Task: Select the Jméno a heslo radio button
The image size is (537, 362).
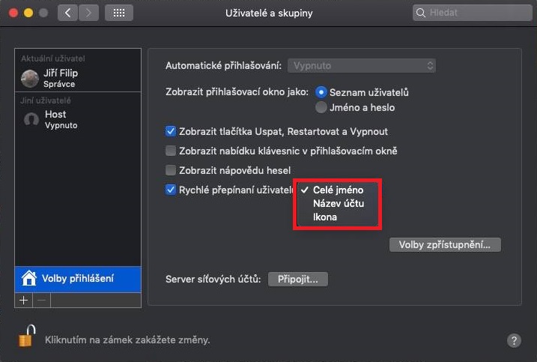Action: click(x=321, y=107)
